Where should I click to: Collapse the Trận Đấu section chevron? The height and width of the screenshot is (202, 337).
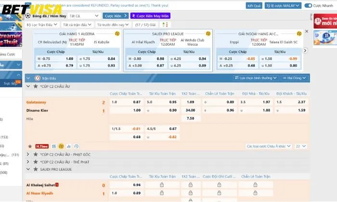[28, 78]
